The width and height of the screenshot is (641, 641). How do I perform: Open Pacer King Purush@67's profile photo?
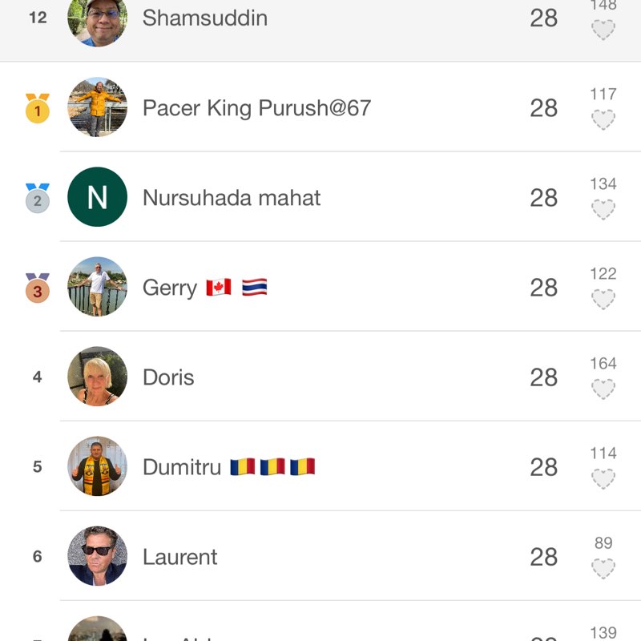[x=97, y=107]
